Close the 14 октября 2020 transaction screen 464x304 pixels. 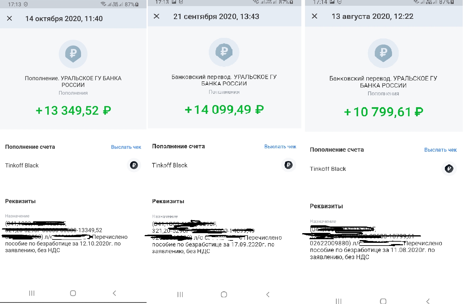point(9,18)
